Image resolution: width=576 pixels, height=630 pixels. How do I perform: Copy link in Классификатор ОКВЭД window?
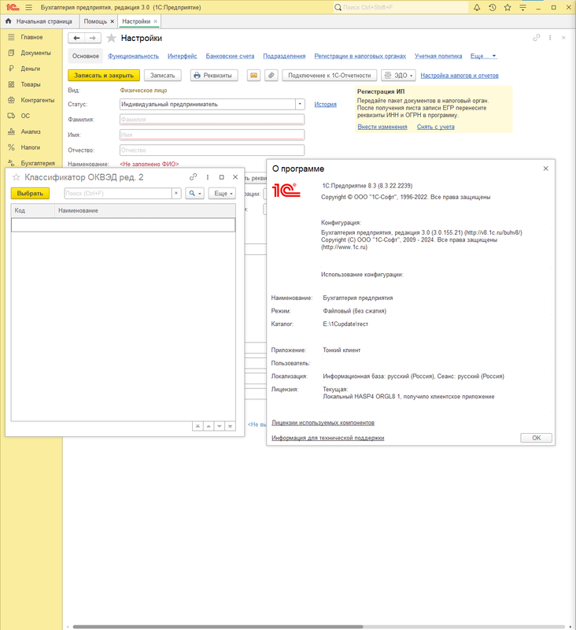(193, 176)
